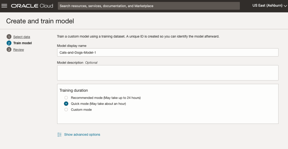The width and height of the screenshot is (288, 149).
Task: Click the advanced options sliders icon
Action: point(59,135)
